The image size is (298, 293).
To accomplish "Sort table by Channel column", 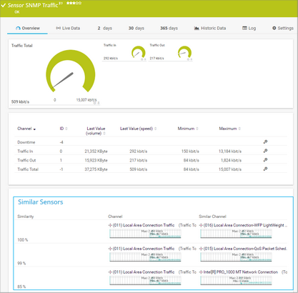I will [x=26, y=129].
